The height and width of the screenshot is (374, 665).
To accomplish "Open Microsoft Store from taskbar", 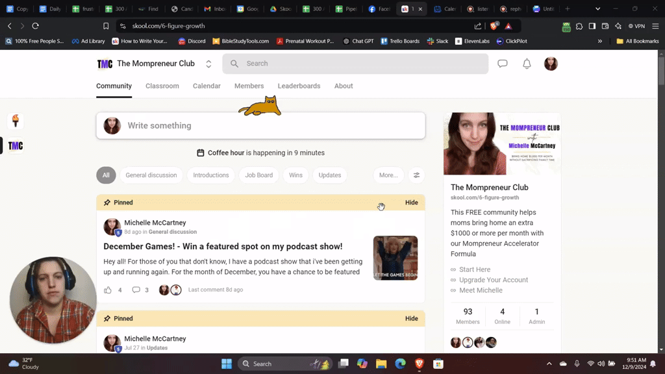I will (438, 364).
